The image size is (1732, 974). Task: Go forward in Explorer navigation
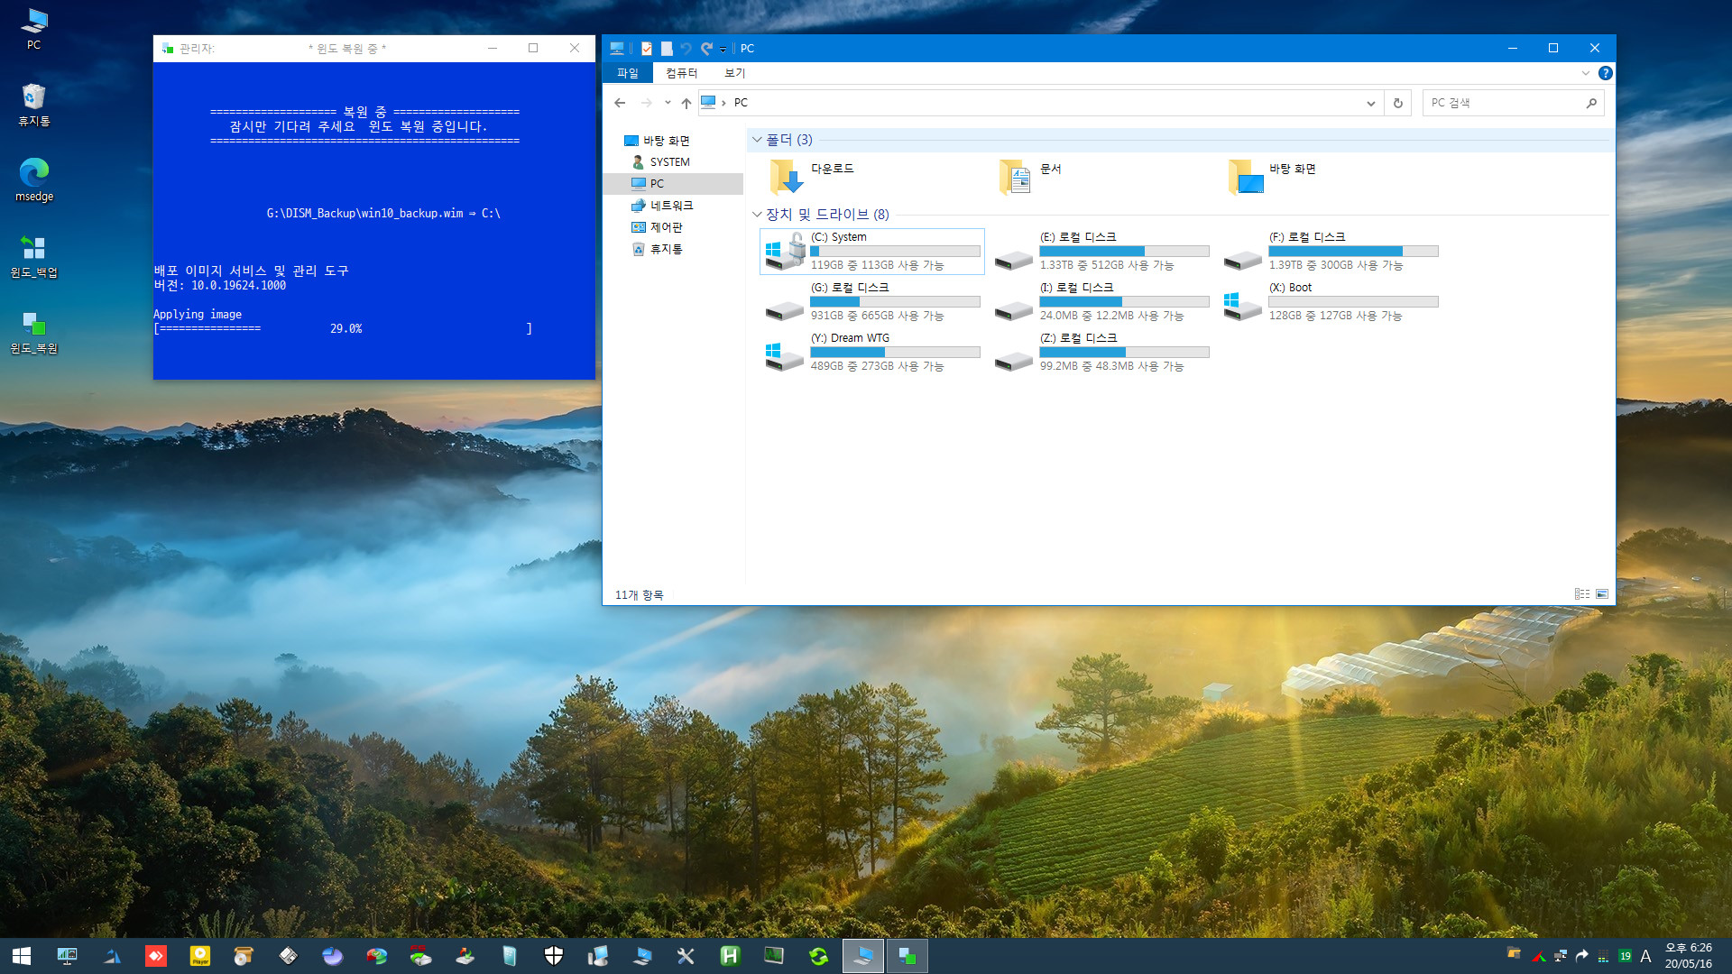coord(646,103)
